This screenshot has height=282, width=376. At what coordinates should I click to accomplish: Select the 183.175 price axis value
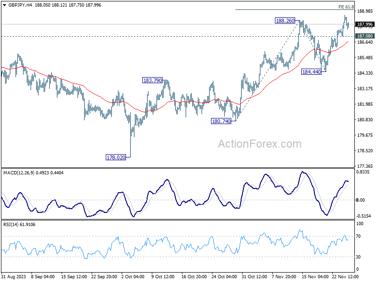365,88
